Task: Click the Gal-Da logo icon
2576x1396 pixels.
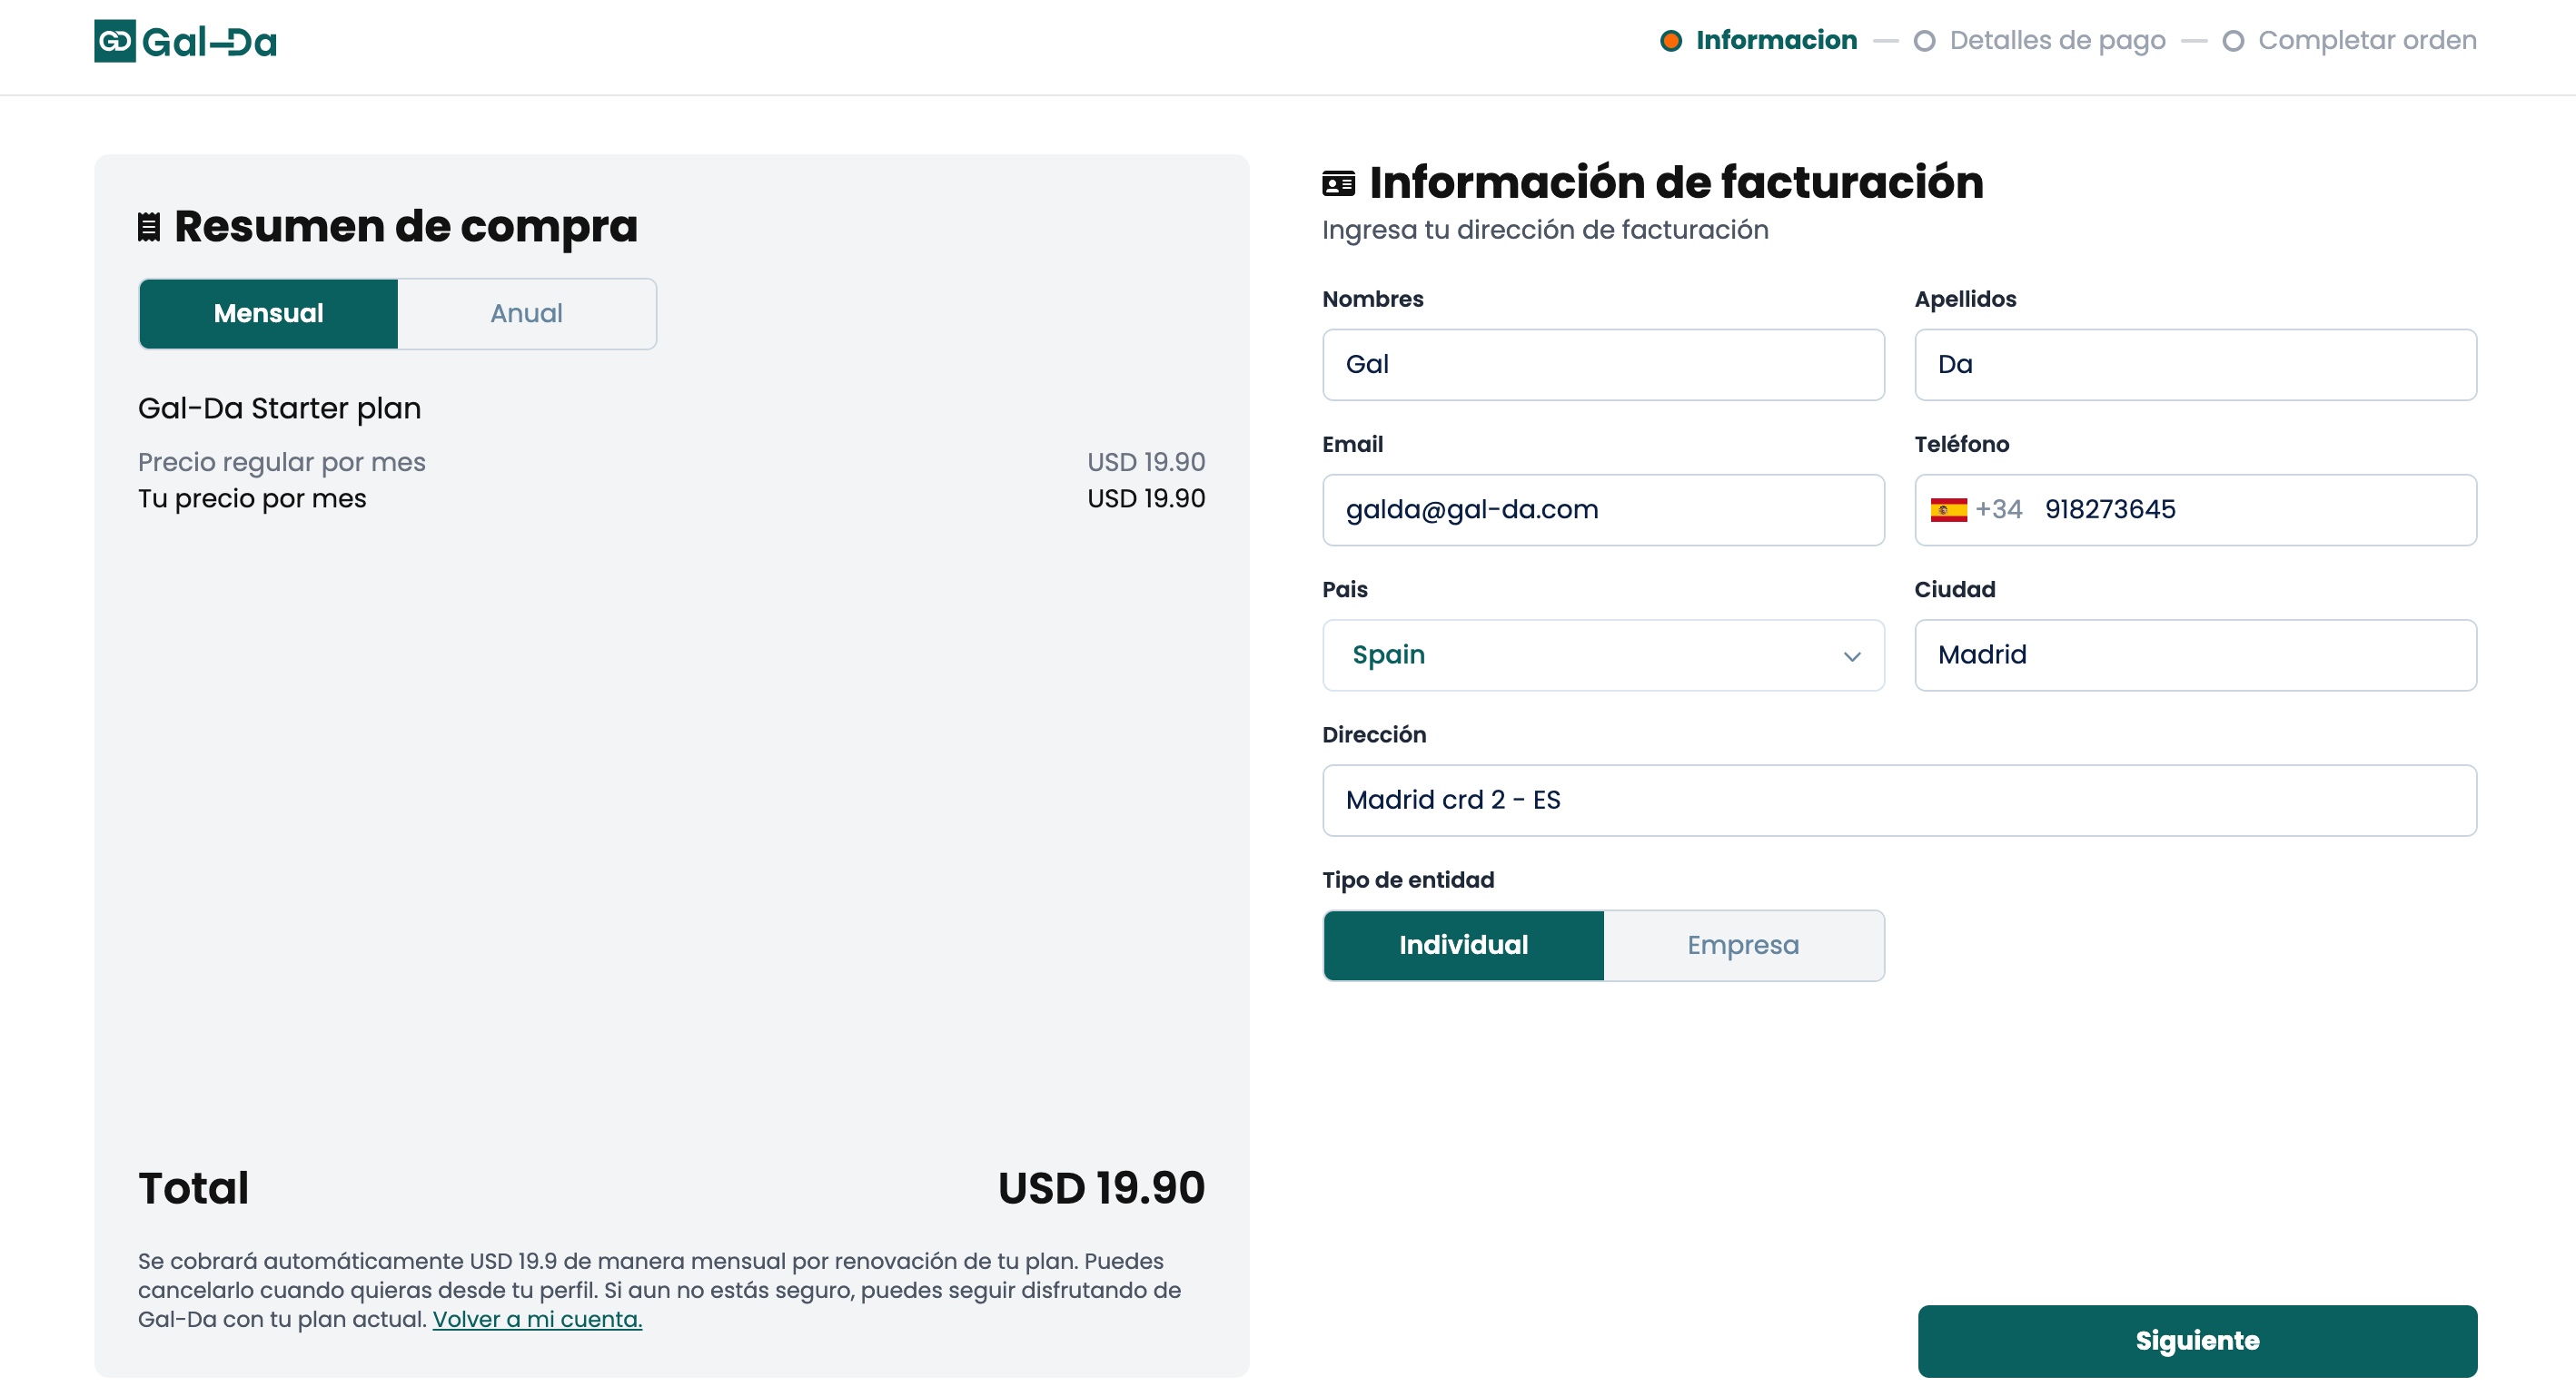Action: [x=115, y=41]
